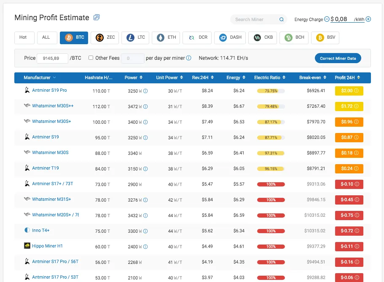This screenshot has width=384, height=282.
Task: Sort by Unit Power column
Action: click(x=182, y=77)
